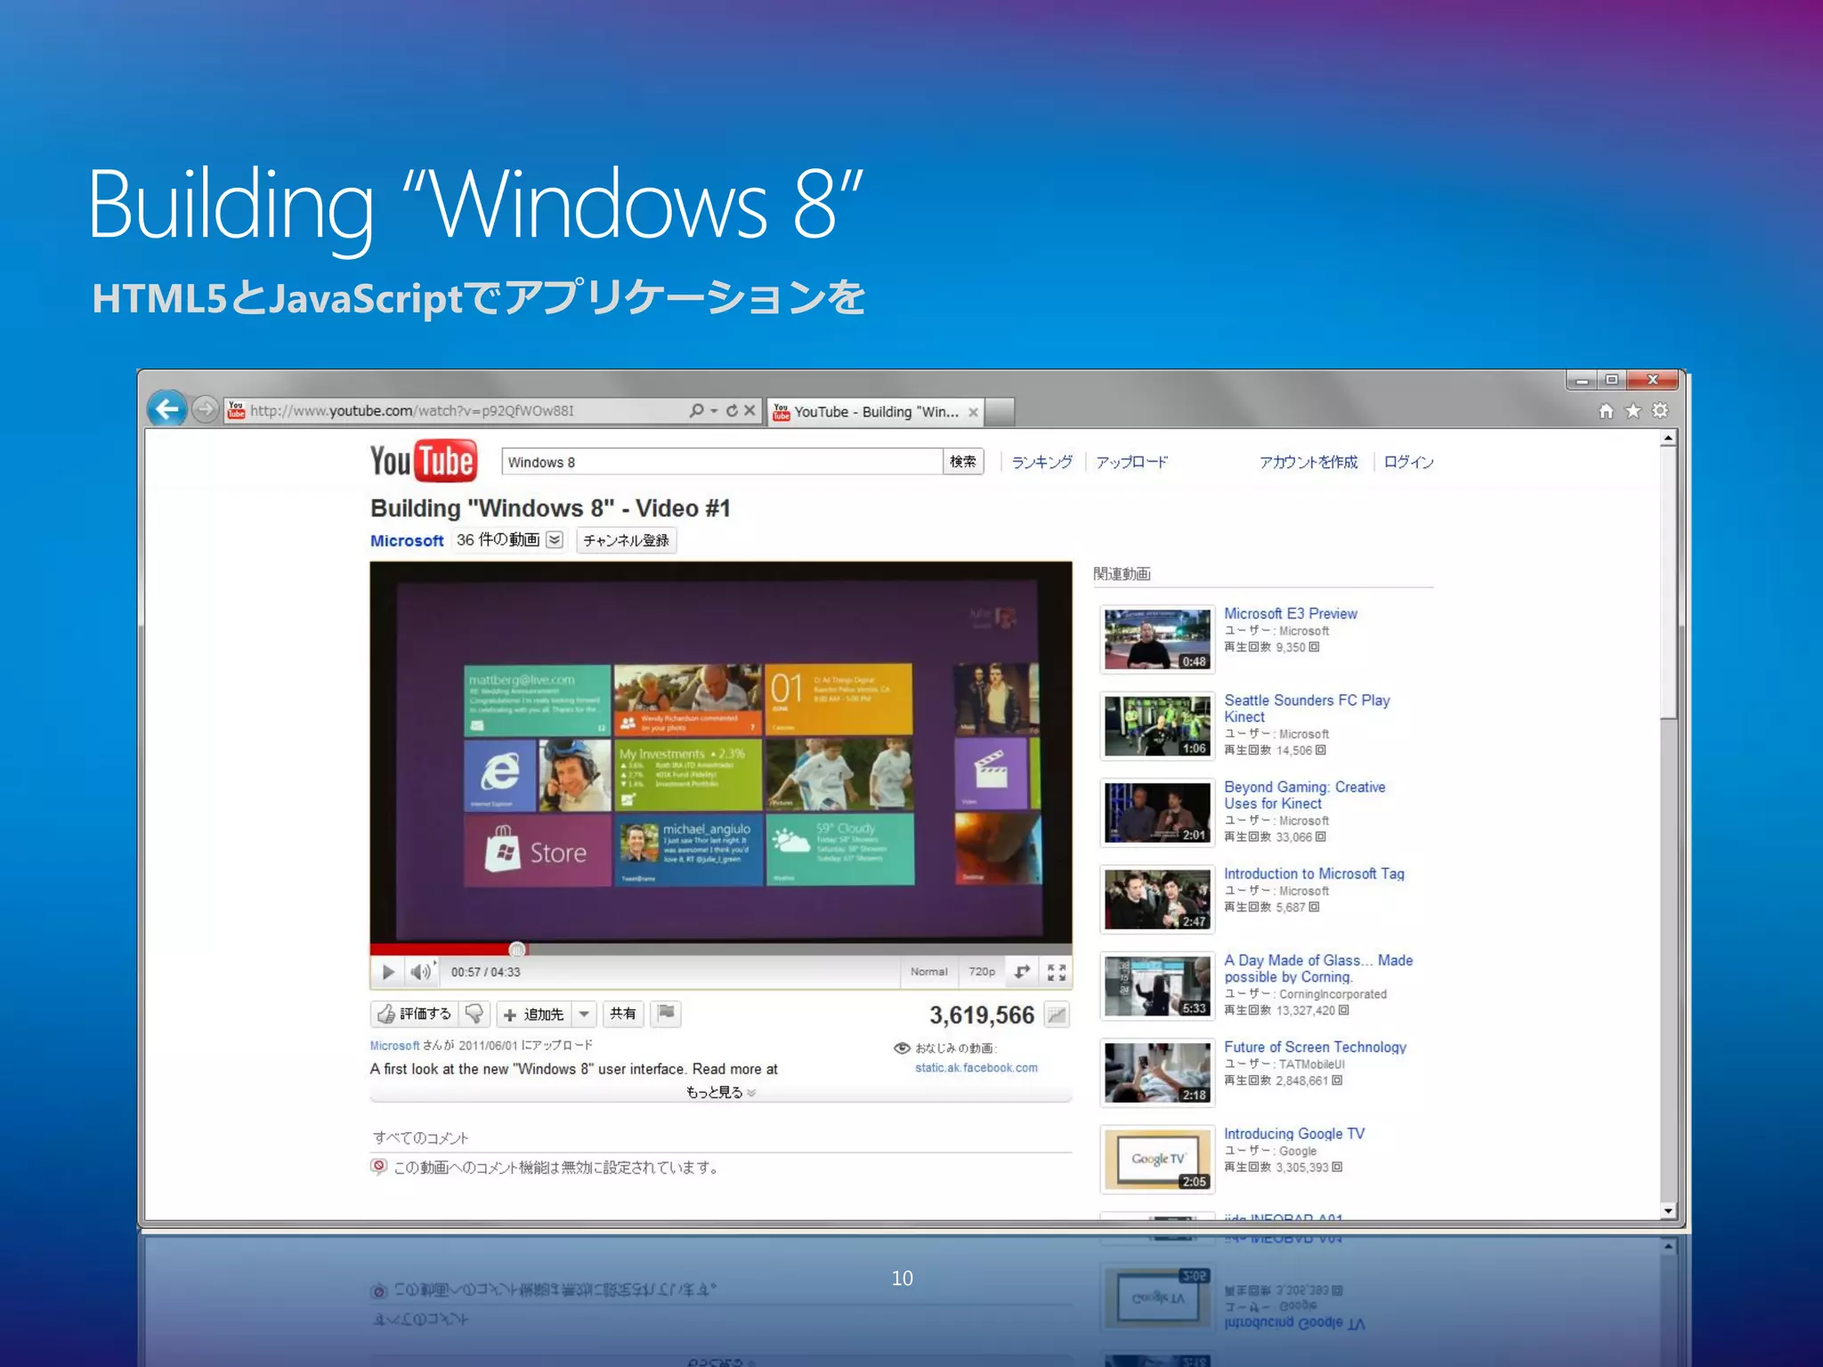Open Future of Screen Technology link
Screen dimensions: 1823x1367
click(x=1315, y=1047)
